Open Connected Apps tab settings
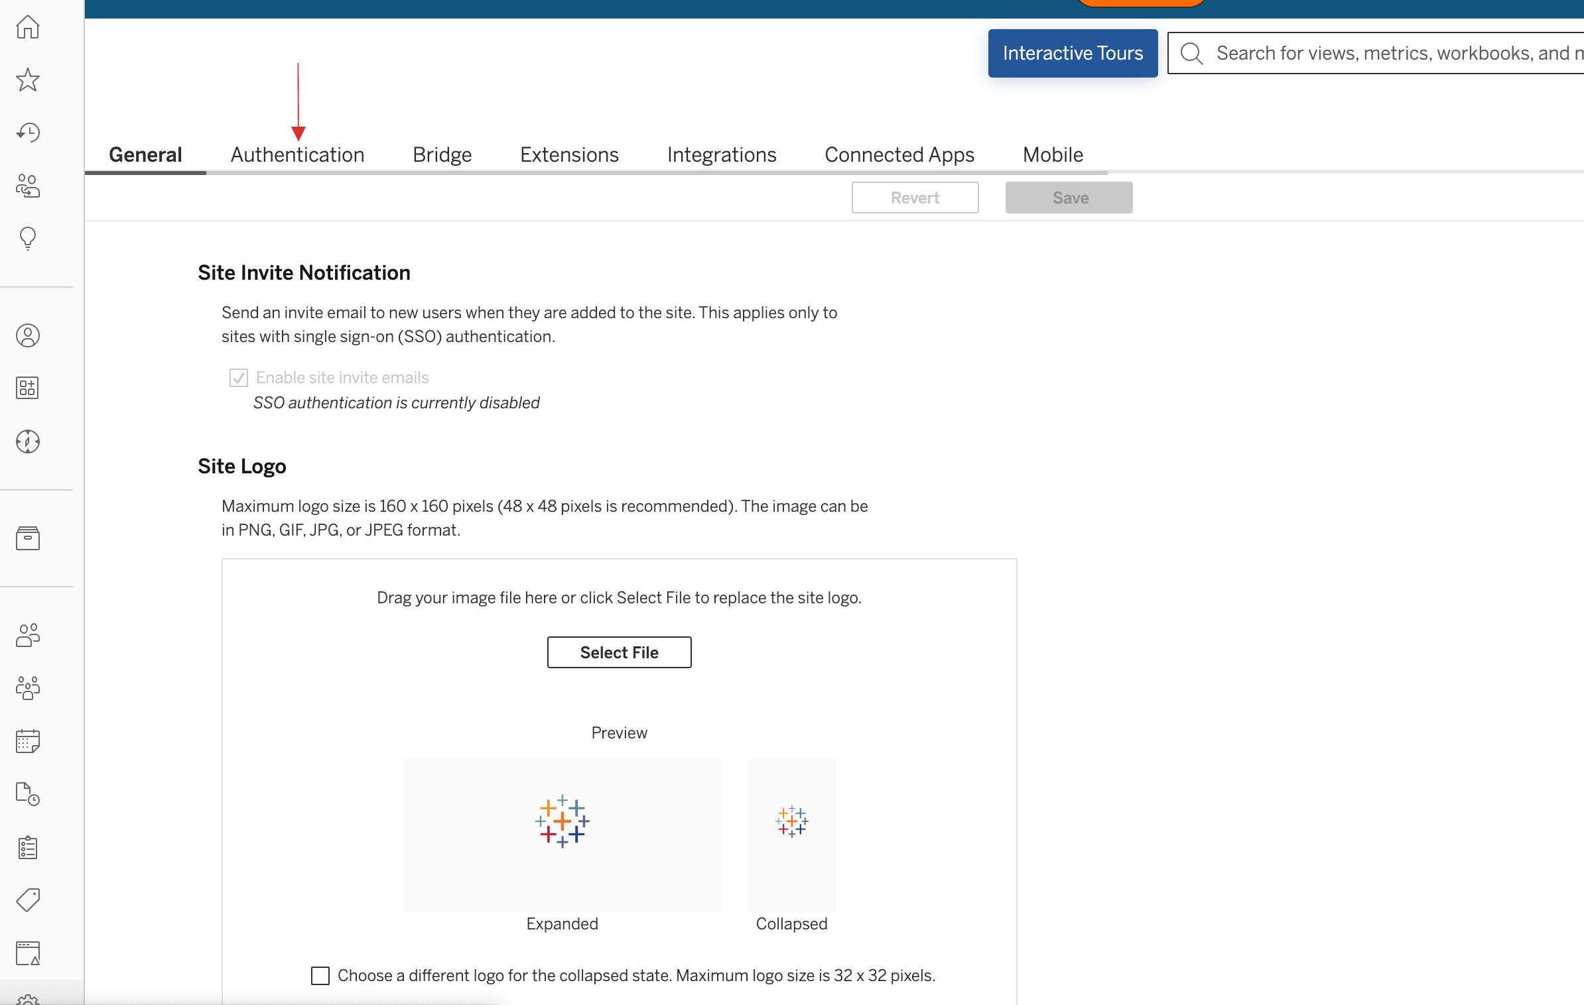 (899, 154)
